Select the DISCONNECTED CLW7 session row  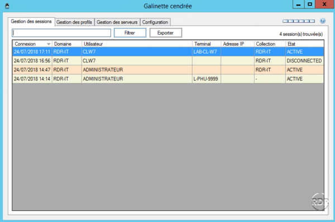click(x=168, y=61)
